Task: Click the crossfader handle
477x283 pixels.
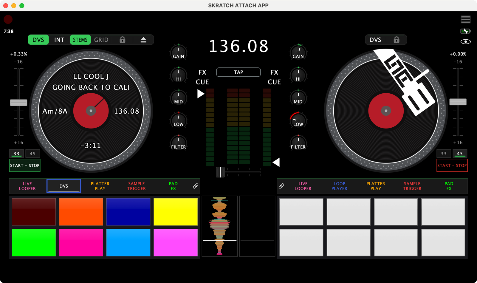Action: pos(220,172)
